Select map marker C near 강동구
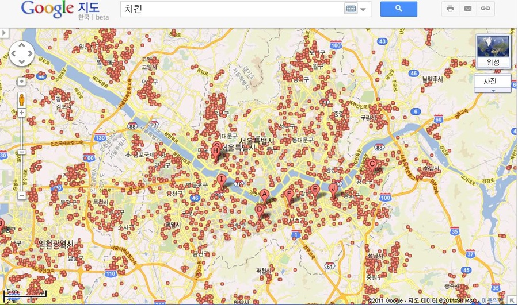Screen dimensions: 518x305 pyautogui.click(x=372, y=166)
